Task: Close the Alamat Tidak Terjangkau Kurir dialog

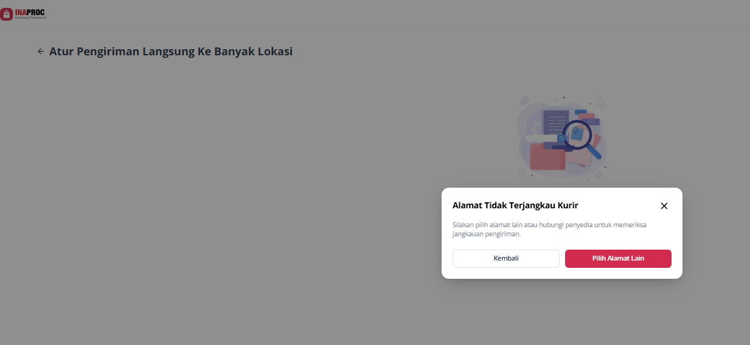Action: 664,206
